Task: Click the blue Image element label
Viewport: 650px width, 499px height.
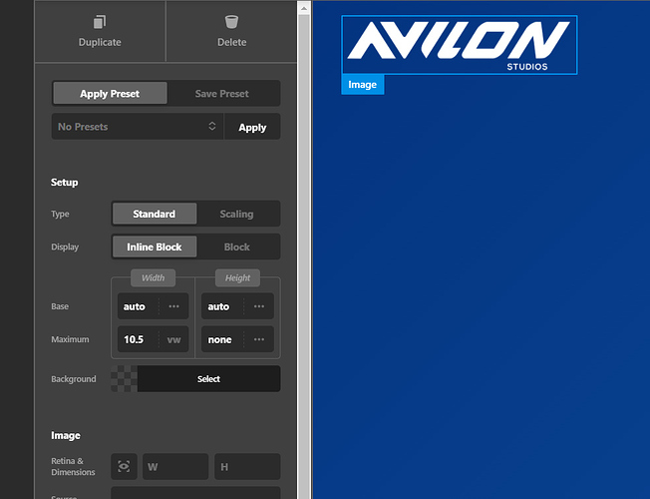Action: point(362,85)
